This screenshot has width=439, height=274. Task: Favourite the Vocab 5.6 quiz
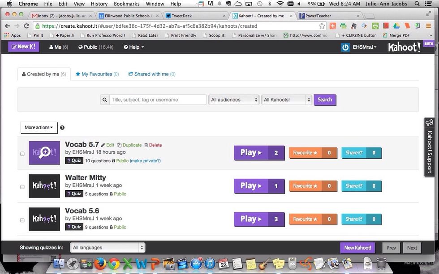coord(313,219)
